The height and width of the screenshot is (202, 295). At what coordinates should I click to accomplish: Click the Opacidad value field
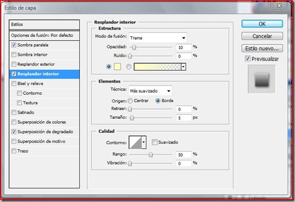click(184, 47)
